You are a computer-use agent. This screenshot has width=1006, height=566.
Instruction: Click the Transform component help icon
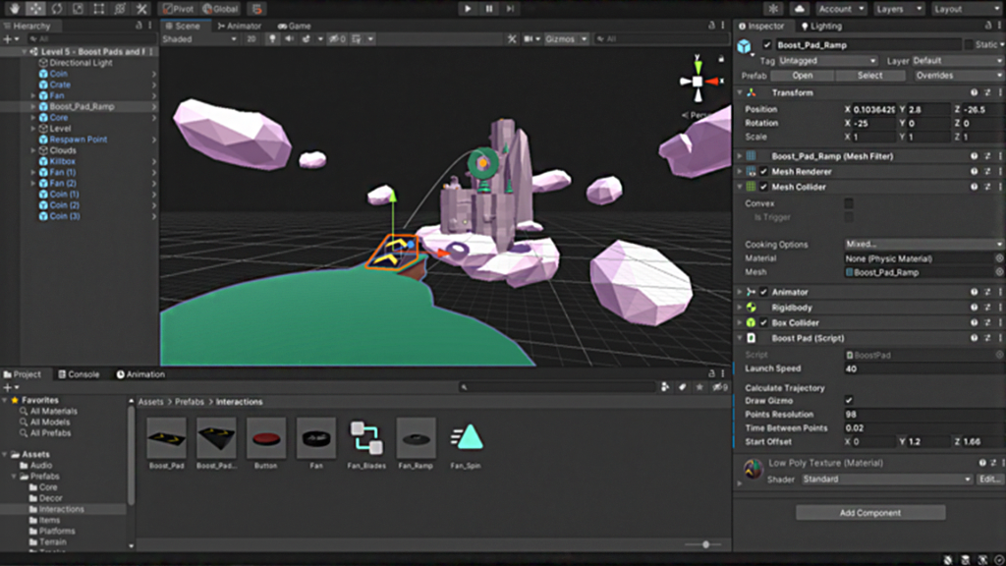[974, 93]
